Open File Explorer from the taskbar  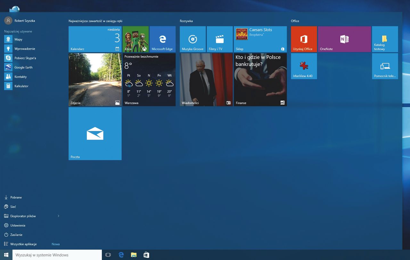(x=134, y=255)
